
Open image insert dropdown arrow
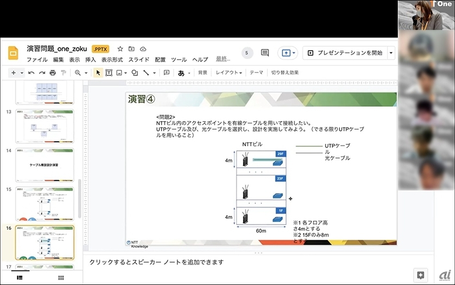pos(126,73)
